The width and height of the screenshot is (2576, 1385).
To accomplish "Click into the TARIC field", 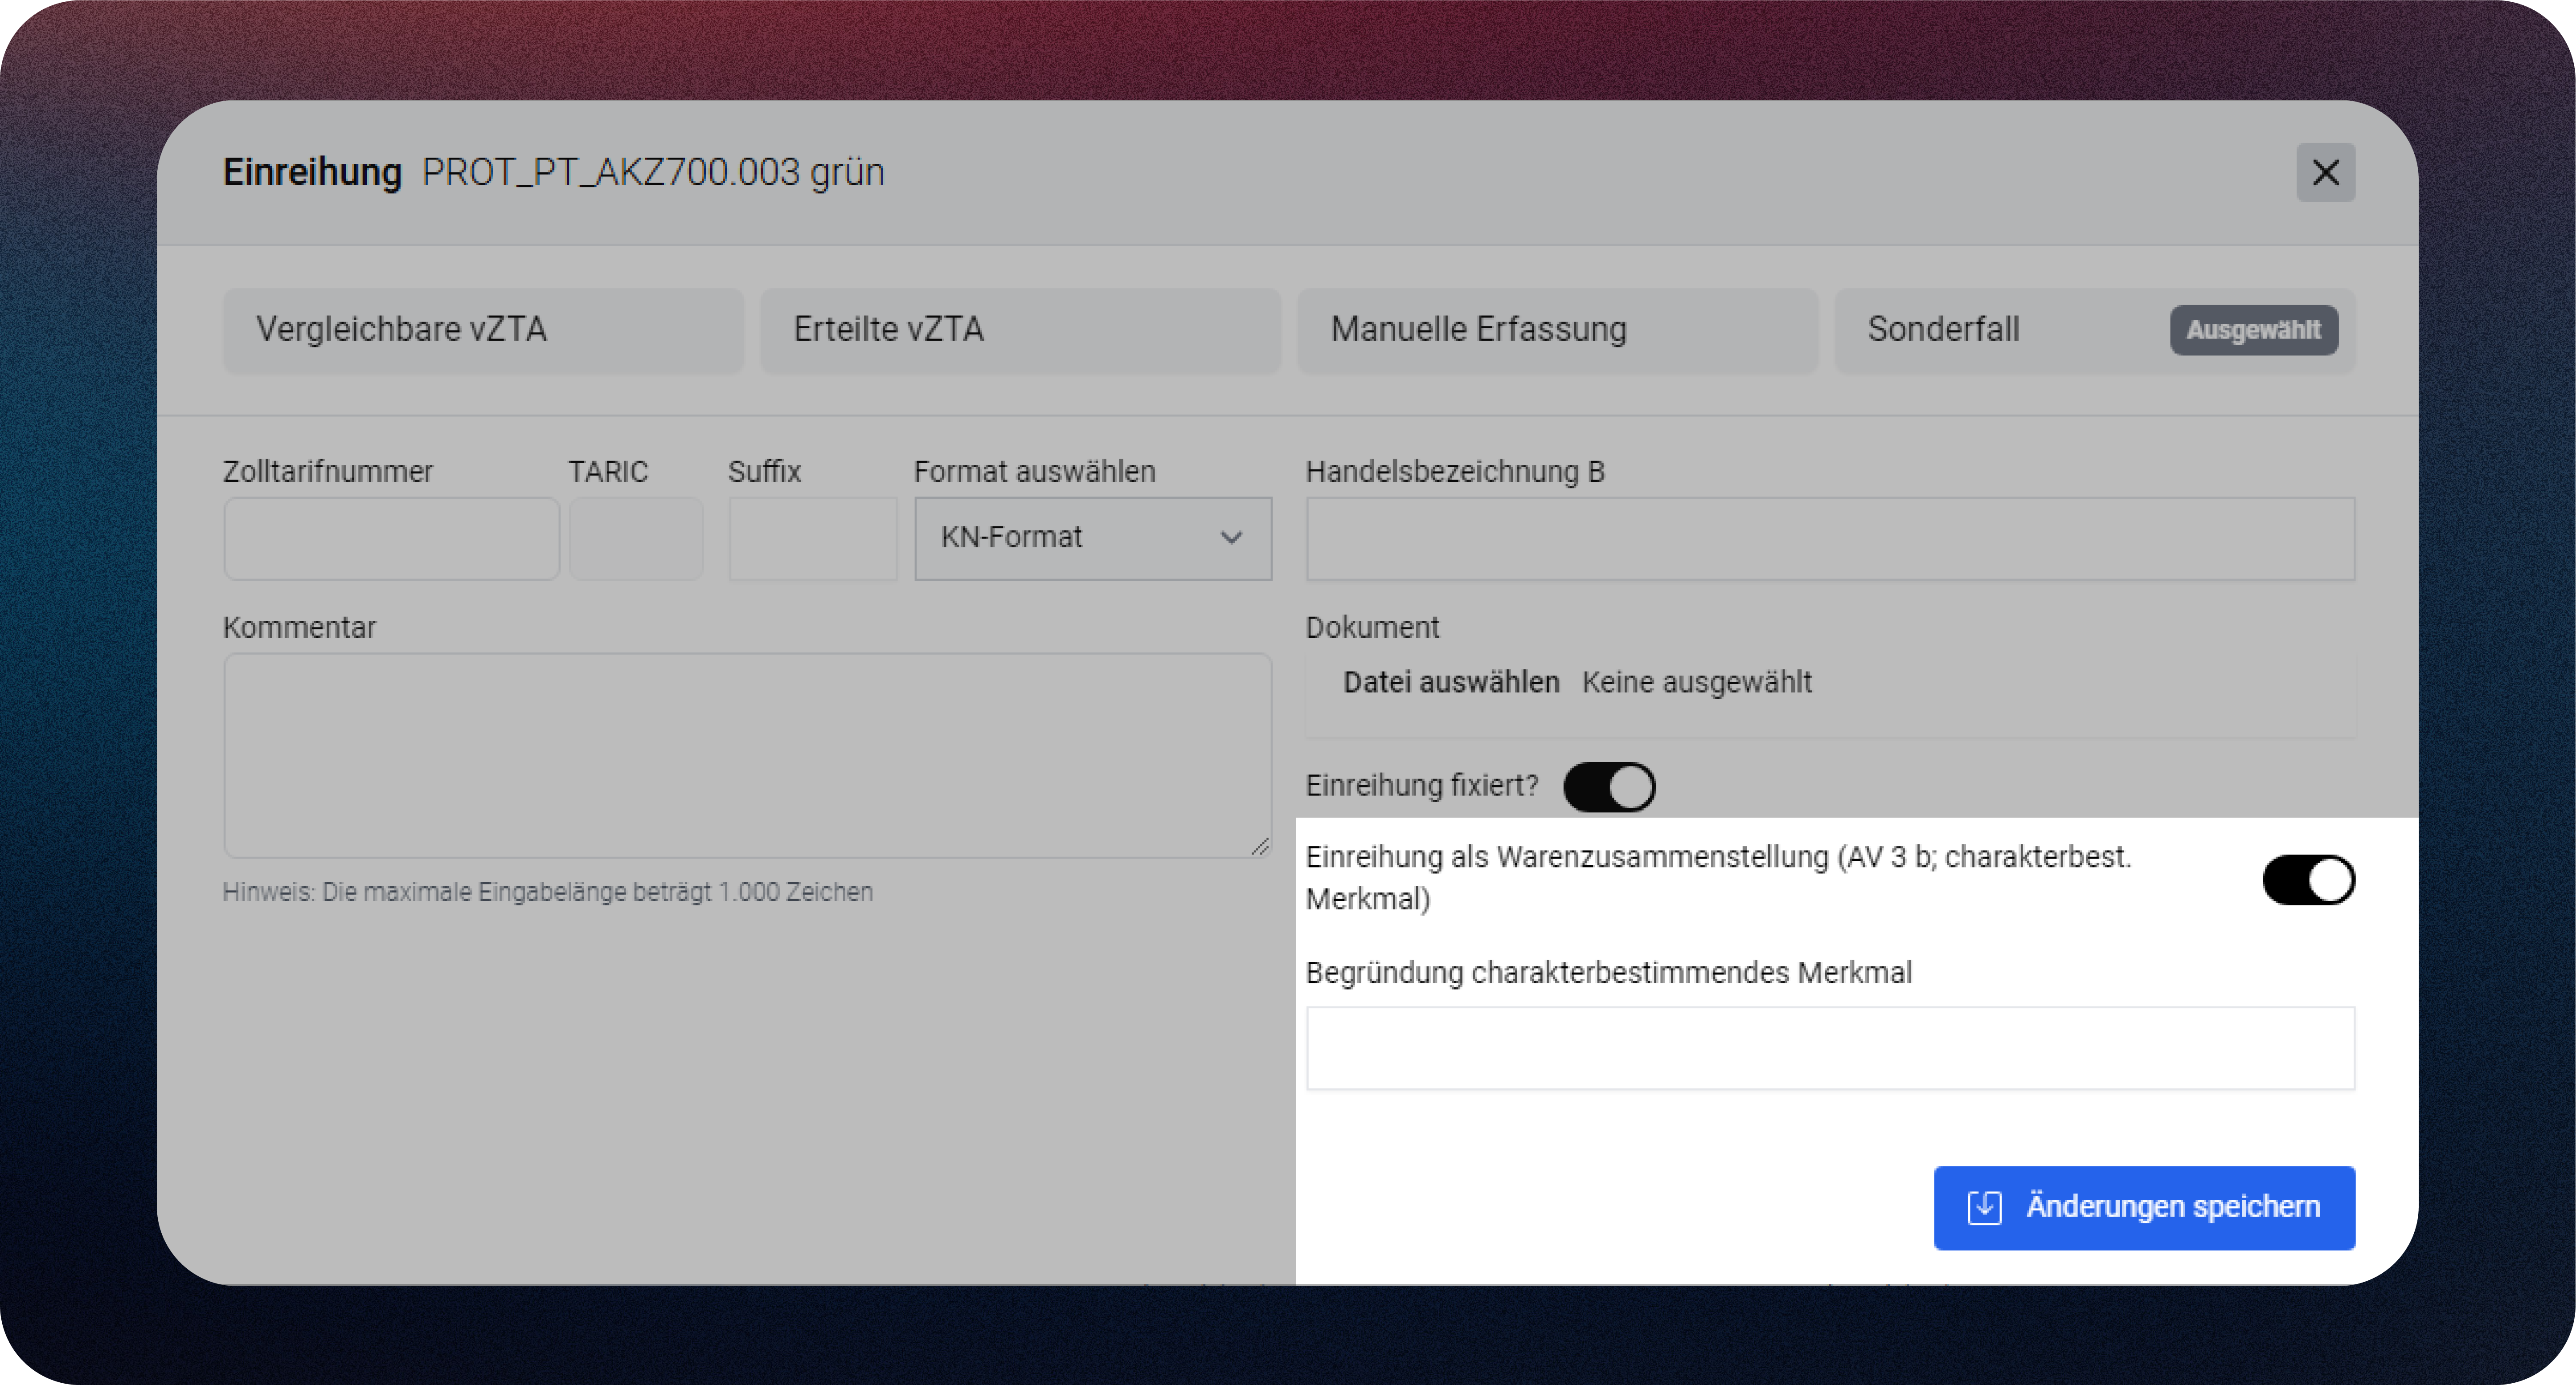I will pyautogui.click(x=636, y=538).
